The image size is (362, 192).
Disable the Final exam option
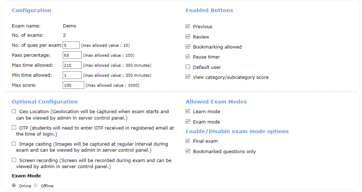pos(188,141)
